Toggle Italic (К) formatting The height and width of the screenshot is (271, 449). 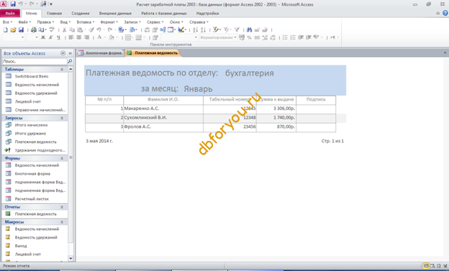point(50,37)
